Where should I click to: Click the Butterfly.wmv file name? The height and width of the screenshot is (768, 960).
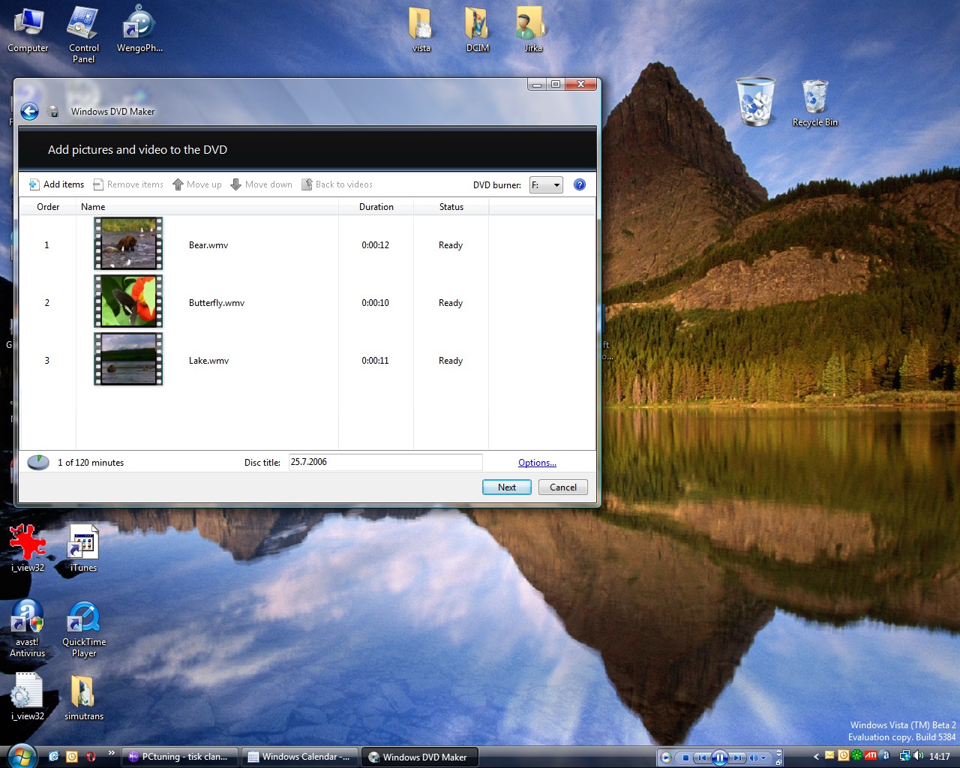217,303
